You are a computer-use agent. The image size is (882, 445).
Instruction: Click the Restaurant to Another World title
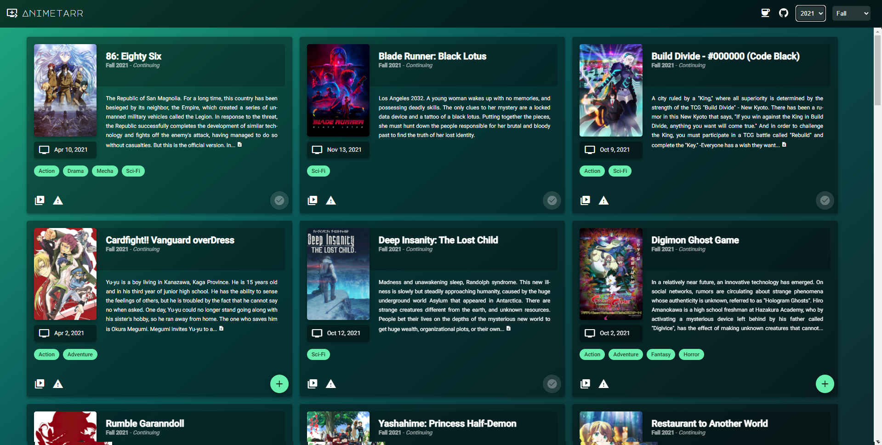[709, 423]
